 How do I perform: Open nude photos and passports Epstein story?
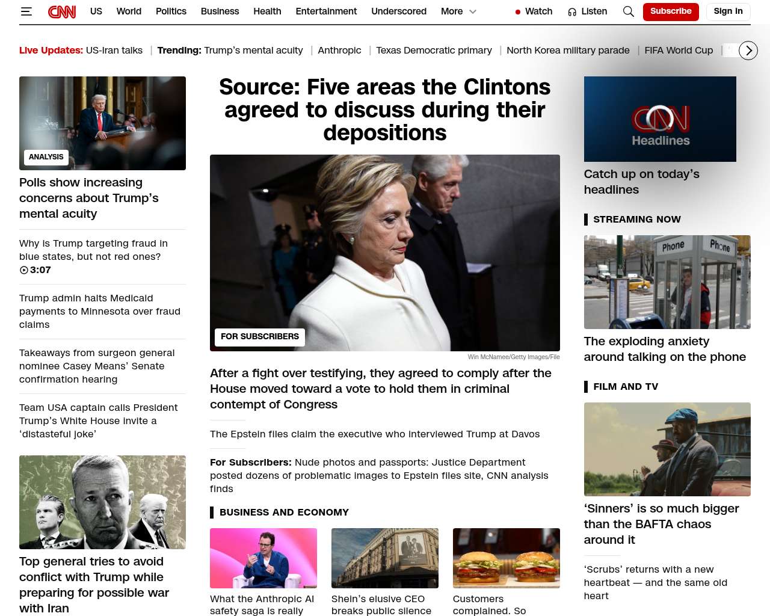coord(379,475)
